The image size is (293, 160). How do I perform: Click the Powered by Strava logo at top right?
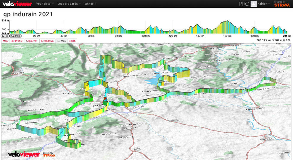pyautogui.click(x=281, y=4)
